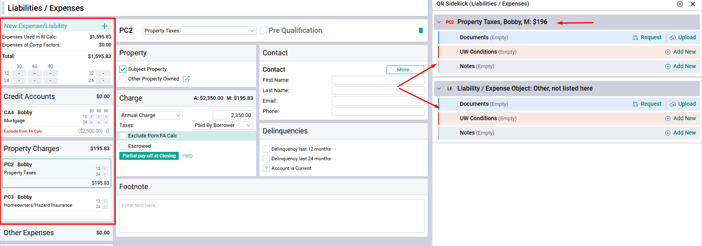
Task: Open the Help link next to Partial pay off
Action: pyautogui.click(x=187, y=156)
